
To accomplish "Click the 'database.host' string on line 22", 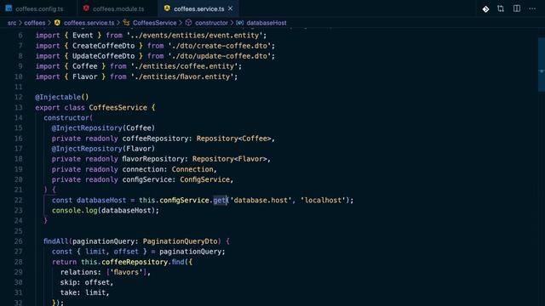I will 261,201.
